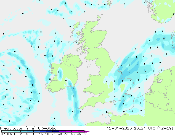Select the 5–10 mm legend color swatch
The image size is (175, 135).
point(30,131)
